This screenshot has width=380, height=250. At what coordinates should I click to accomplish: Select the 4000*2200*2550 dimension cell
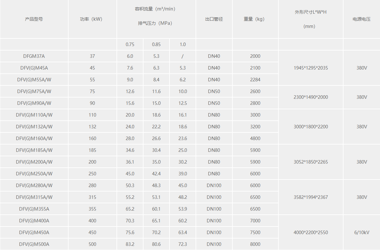(x=311, y=233)
